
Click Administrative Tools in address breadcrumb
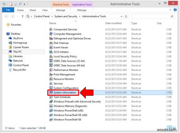pyautogui.click(x=94, y=16)
